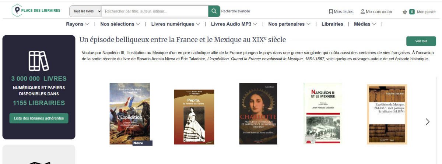The height and width of the screenshot is (164, 442).
Task: Click Liste des librairies adhérentes button
Action: tap(39, 118)
